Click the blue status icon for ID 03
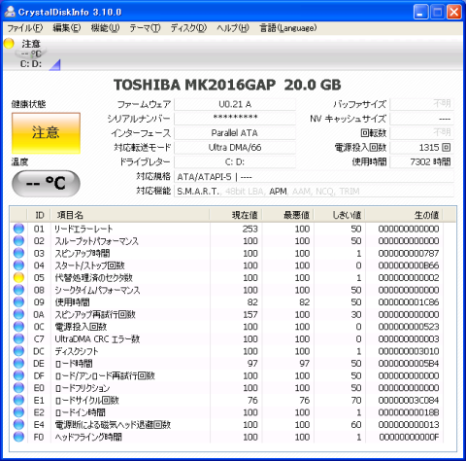Viewport: 466px width, 461px height. [18, 253]
